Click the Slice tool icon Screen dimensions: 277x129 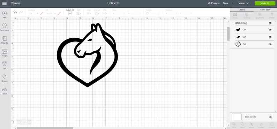tap(234, 124)
